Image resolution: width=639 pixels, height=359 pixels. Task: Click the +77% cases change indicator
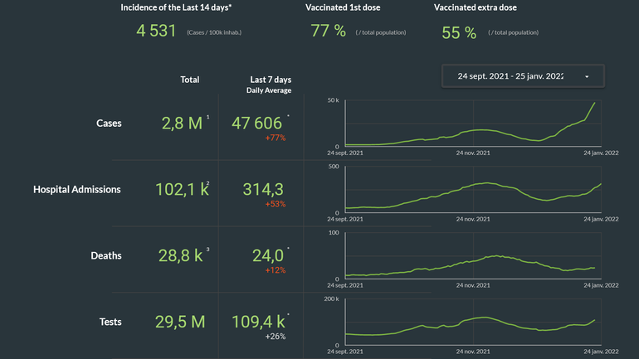point(275,138)
